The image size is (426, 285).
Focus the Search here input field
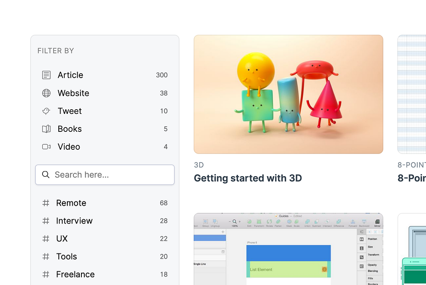click(x=105, y=175)
